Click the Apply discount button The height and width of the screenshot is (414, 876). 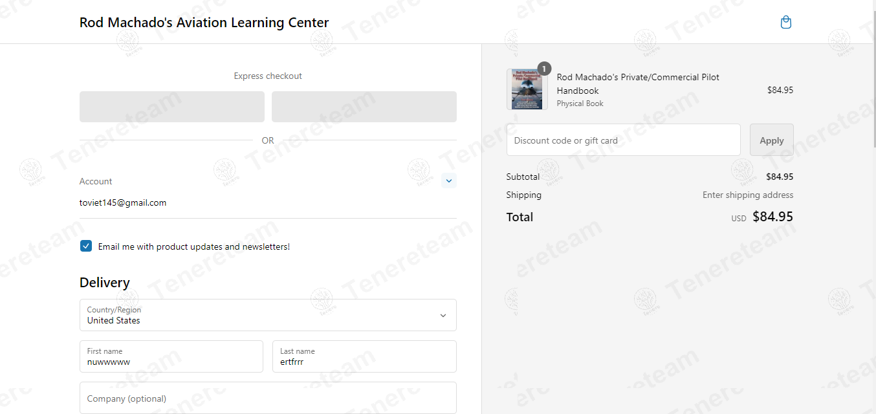[x=772, y=140]
